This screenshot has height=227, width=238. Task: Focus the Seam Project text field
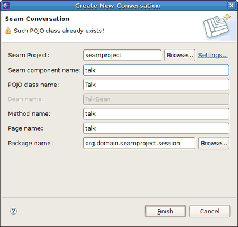coord(122,55)
